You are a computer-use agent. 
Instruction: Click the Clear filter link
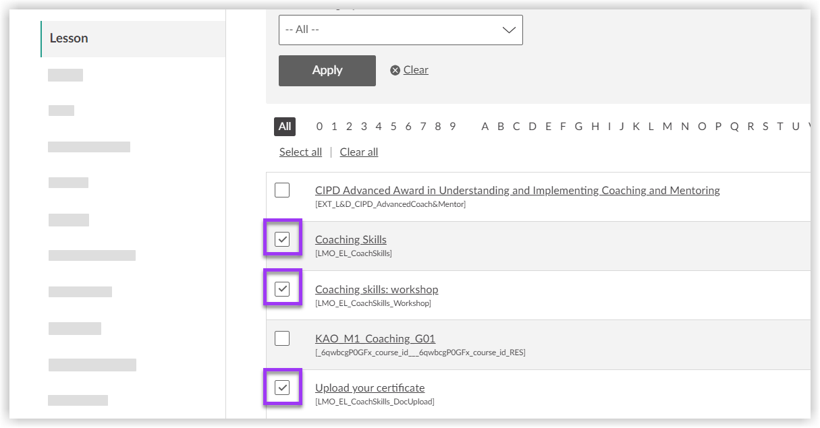(x=416, y=70)
